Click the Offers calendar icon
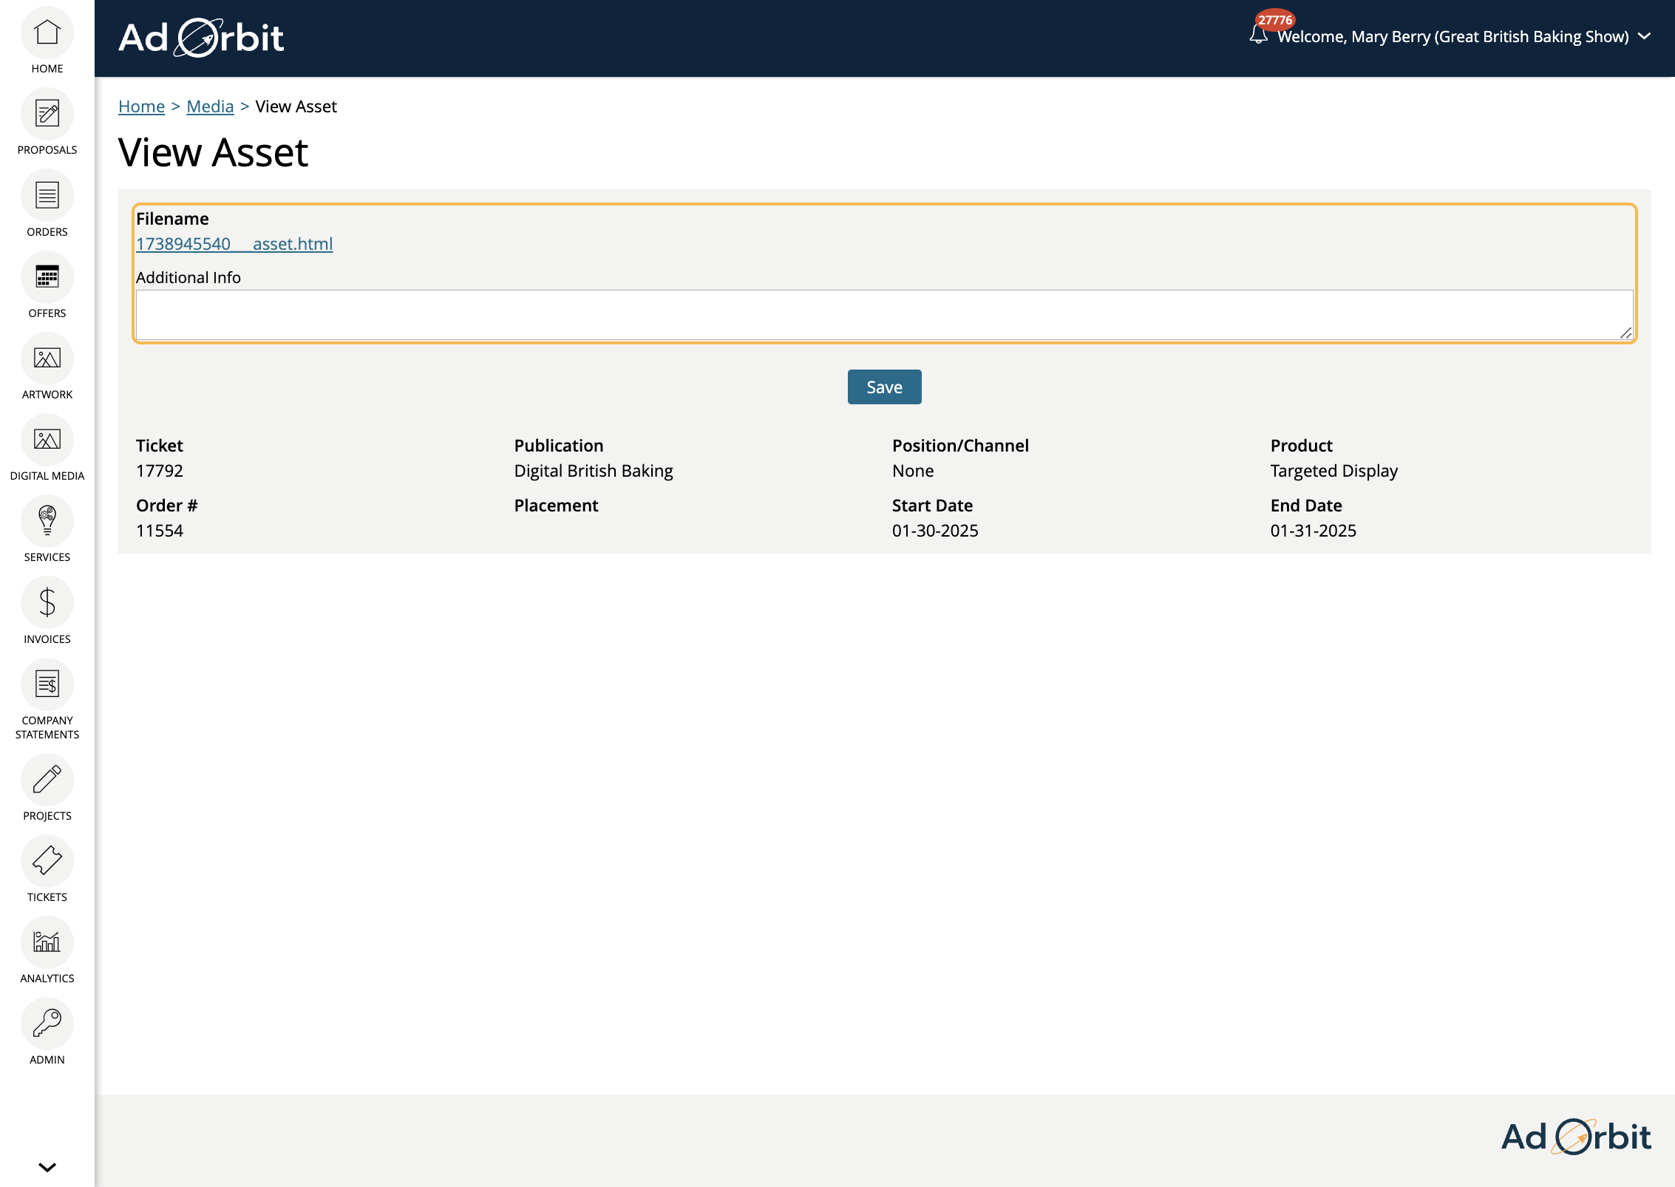The height and width of the screenshot is (1187, 1675). [x=47, y=277]
